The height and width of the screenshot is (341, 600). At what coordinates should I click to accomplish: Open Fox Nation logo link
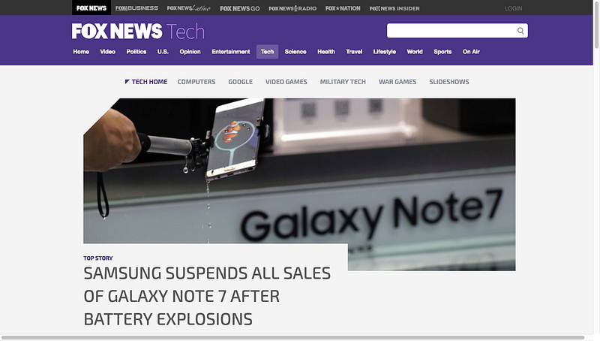pyautogui.click(x=343, y=8)
